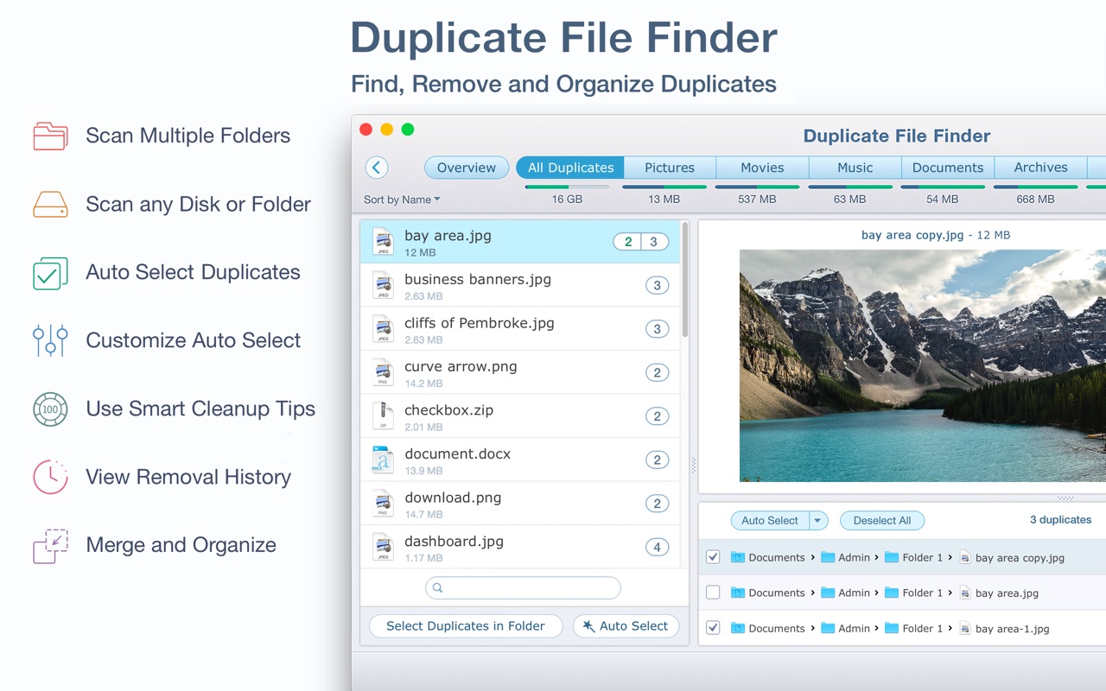
Task: Select the document.docx row
Action: pos(519,460)
